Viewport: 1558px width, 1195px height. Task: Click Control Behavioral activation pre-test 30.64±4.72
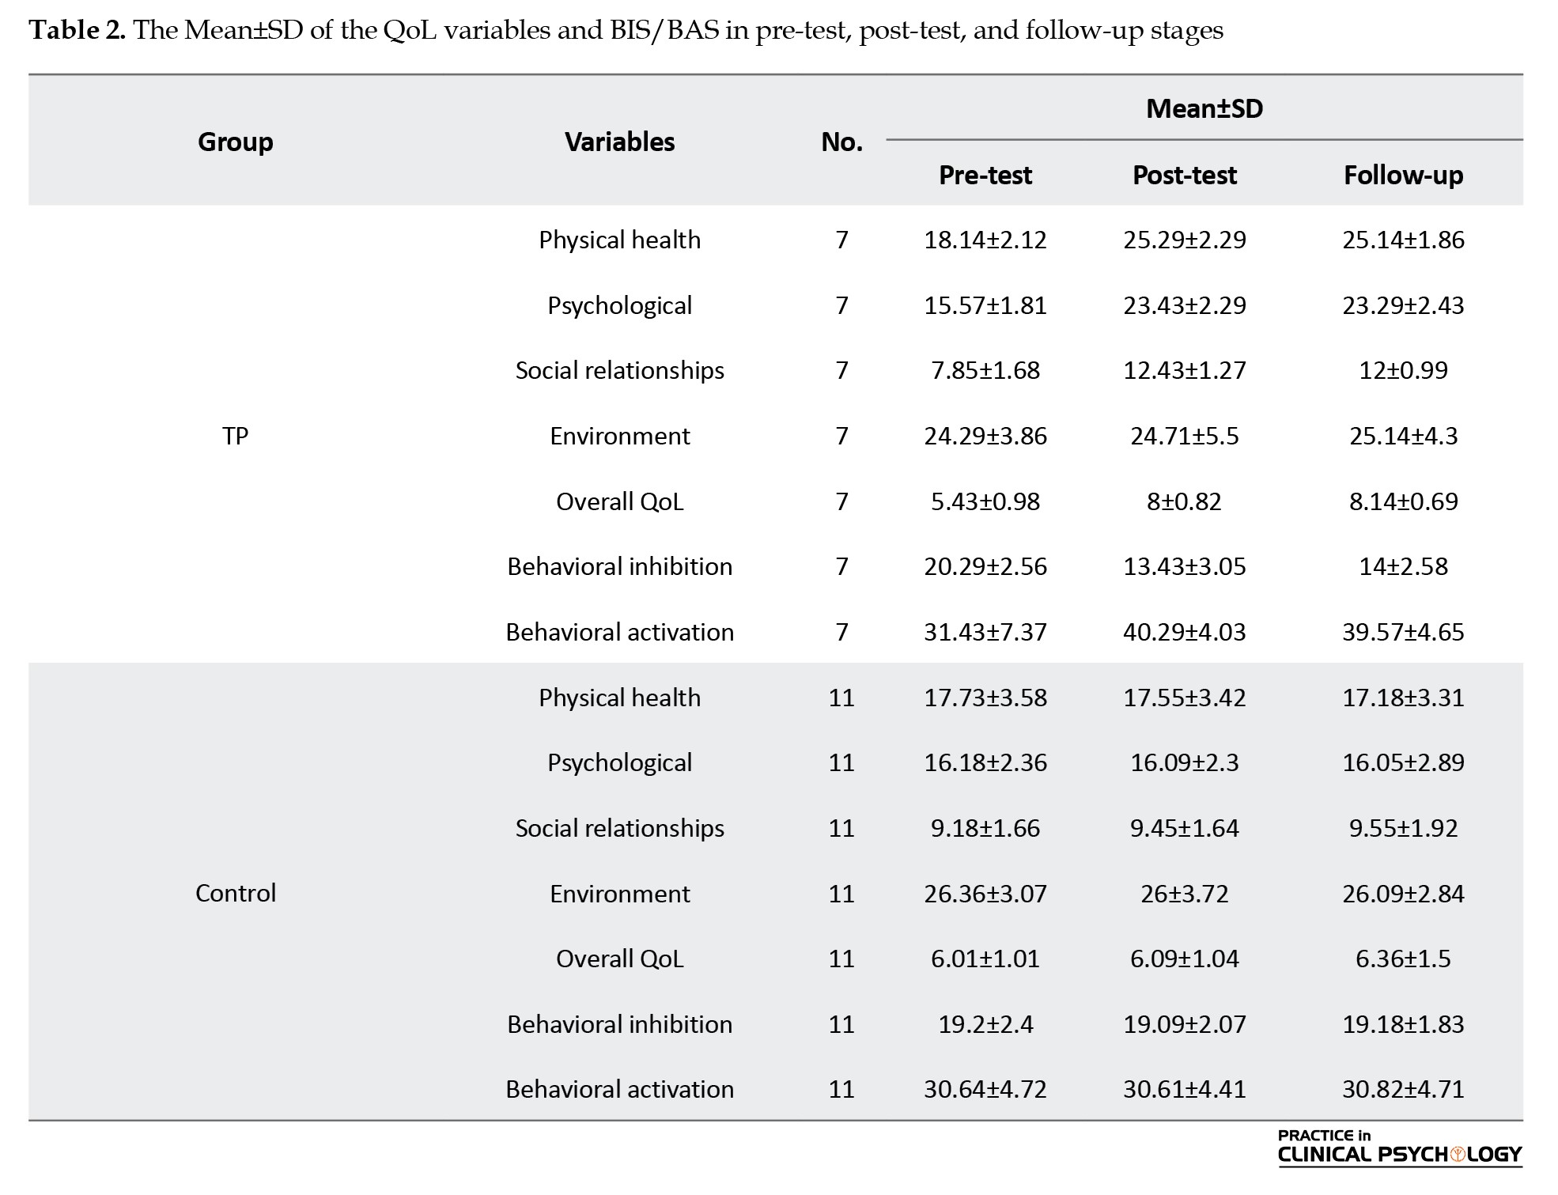point(985,1089)
